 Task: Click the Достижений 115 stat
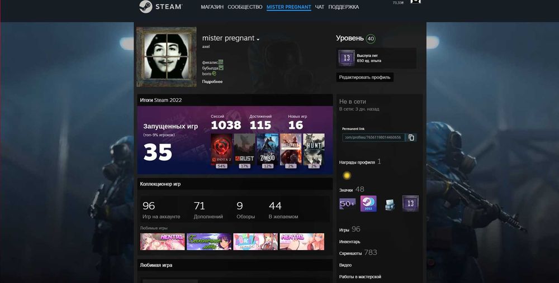point(260,122)
